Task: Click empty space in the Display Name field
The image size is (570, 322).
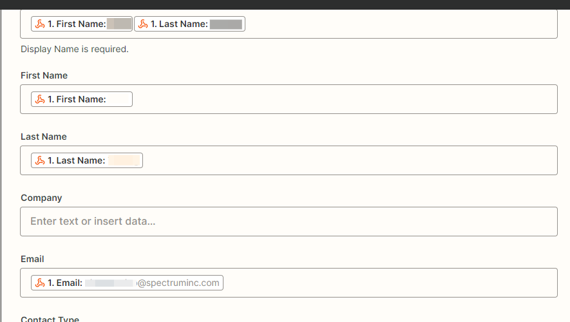Action: coord(399,24)
